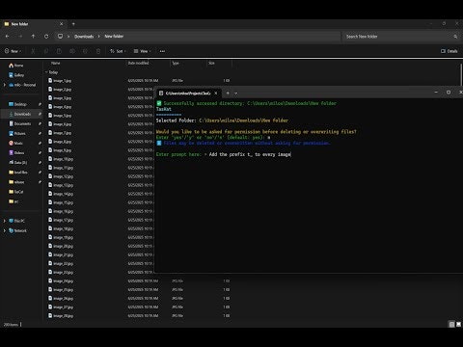Click the Explorer vertical scrollbar

(461, 74)
